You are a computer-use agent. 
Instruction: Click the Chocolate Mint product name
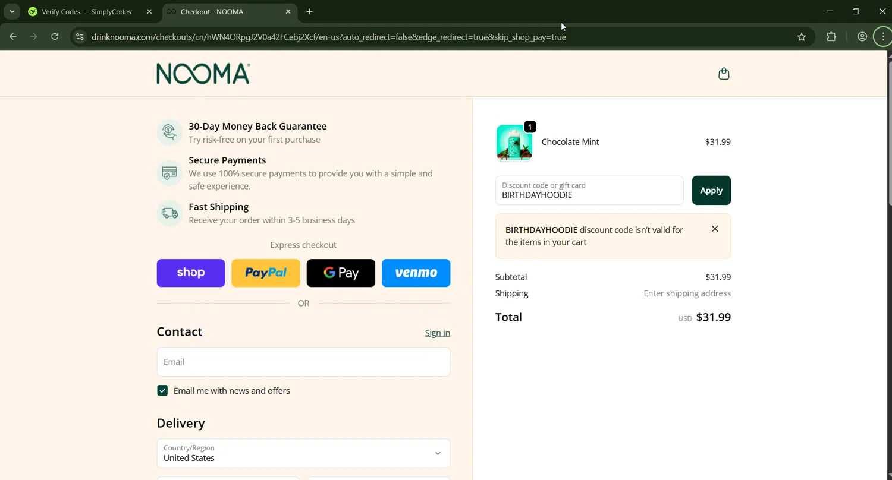click(570, 142)
